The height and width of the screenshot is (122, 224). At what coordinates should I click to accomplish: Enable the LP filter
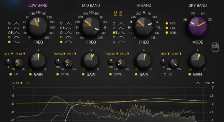coord(165,74)
